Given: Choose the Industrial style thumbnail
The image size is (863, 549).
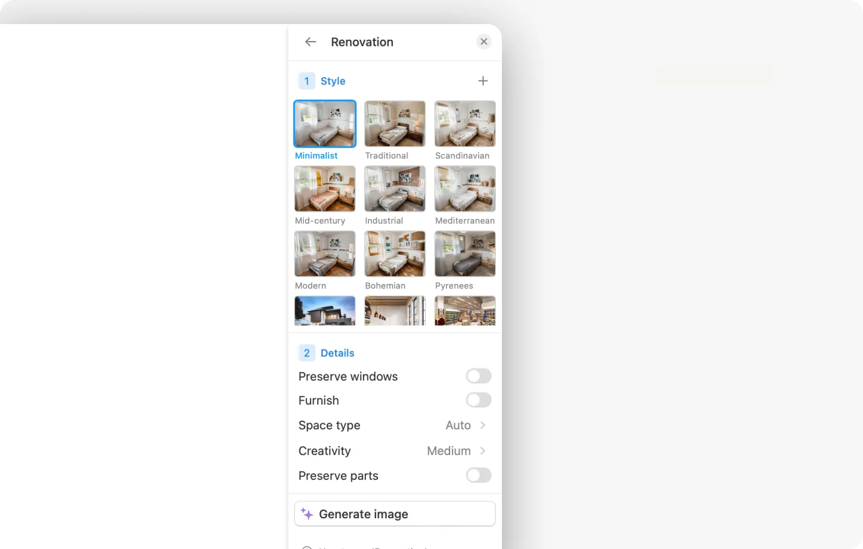Looking at the screenshot, I should pyautogui.click(x=395, y=188).
